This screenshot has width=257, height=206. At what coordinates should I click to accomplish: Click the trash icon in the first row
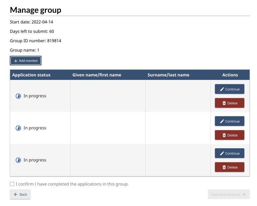[x=224, y=103]
